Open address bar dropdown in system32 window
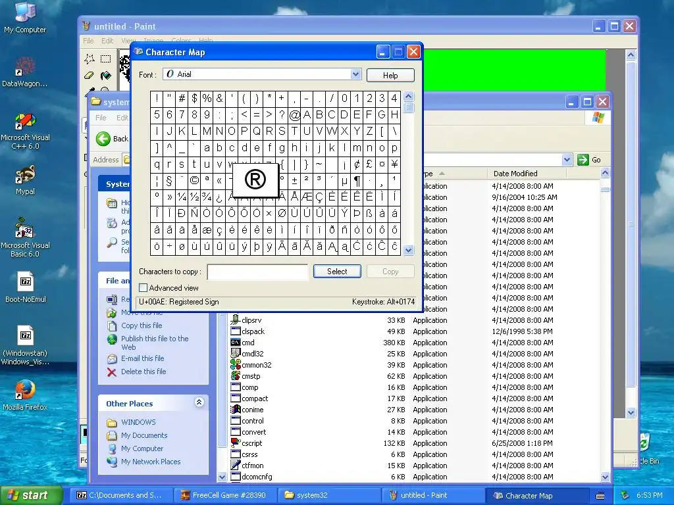This screenshot has height=505, width=674. point(567,160)
